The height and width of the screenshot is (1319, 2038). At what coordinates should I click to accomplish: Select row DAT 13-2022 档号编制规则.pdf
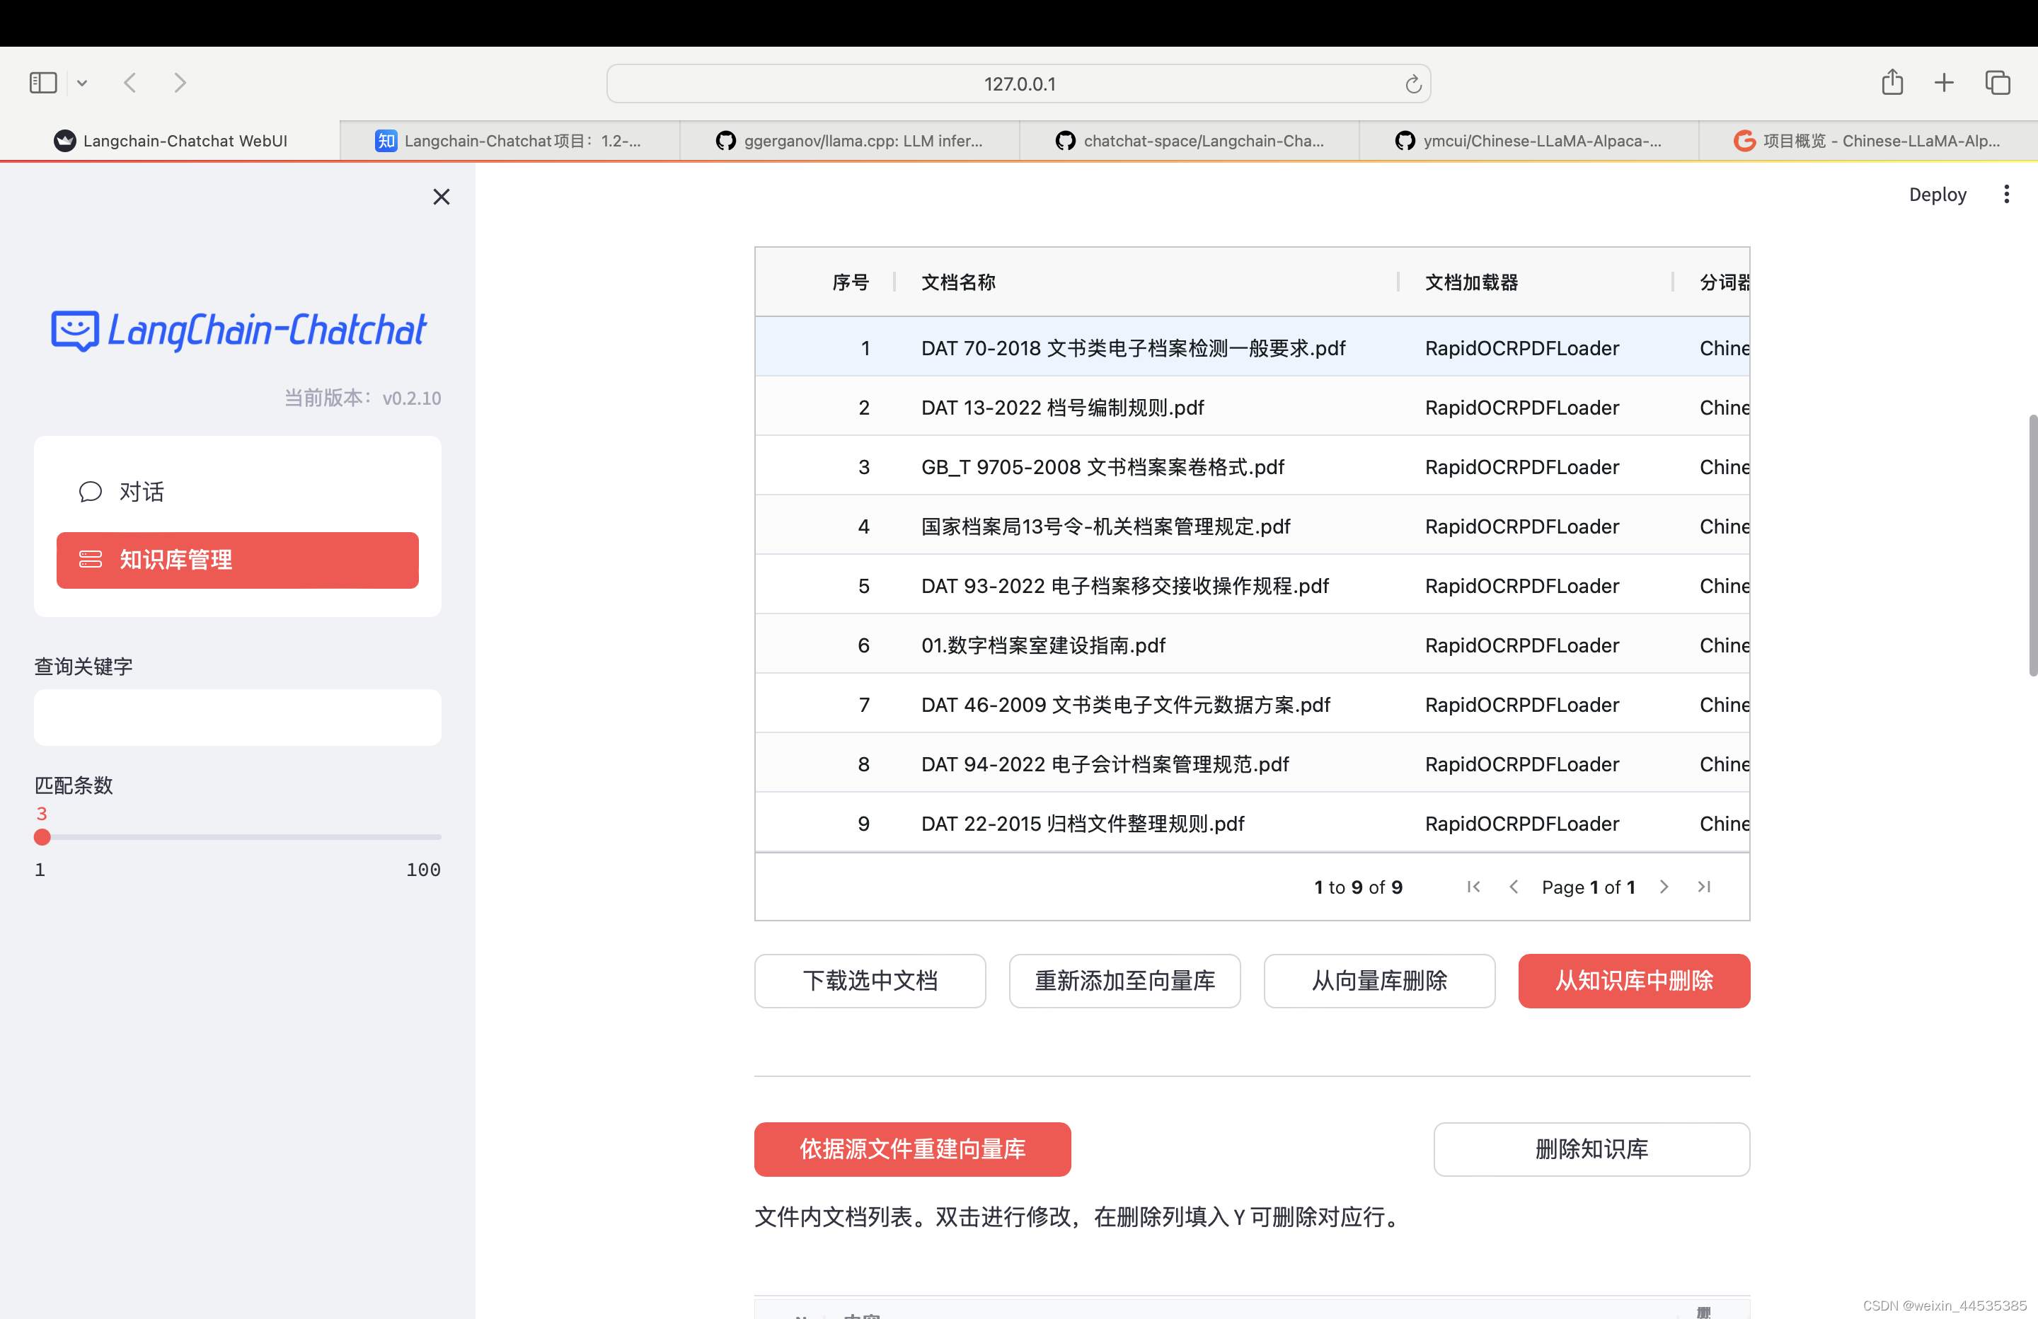pyautogui.click(x=1251, y=407)
